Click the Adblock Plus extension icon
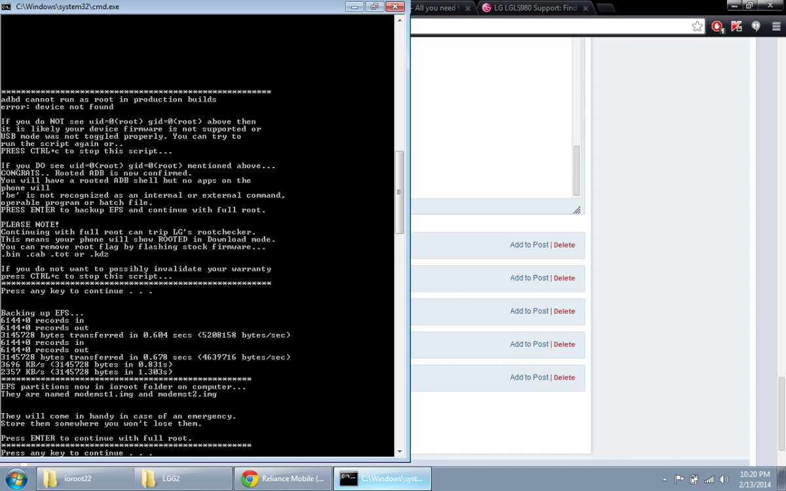 (x=718, y=26)
